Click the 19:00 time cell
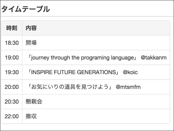This screenshot has height=131, width=174. click(12, 57)
